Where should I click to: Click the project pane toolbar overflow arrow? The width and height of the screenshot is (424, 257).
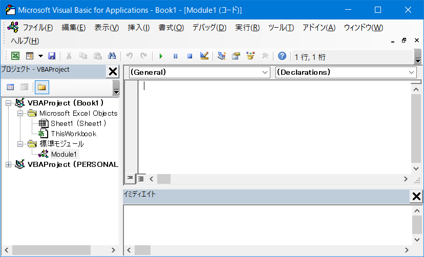pos(116,88)
